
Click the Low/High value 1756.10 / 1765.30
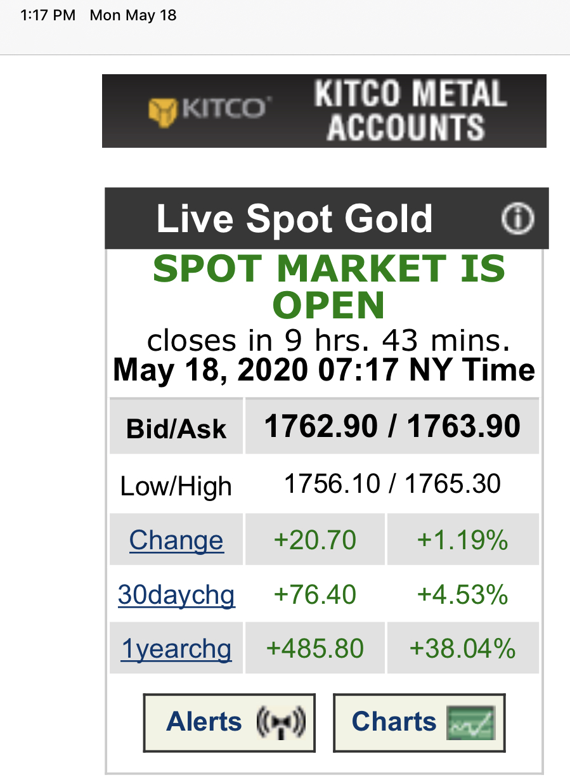click(392, 485)
